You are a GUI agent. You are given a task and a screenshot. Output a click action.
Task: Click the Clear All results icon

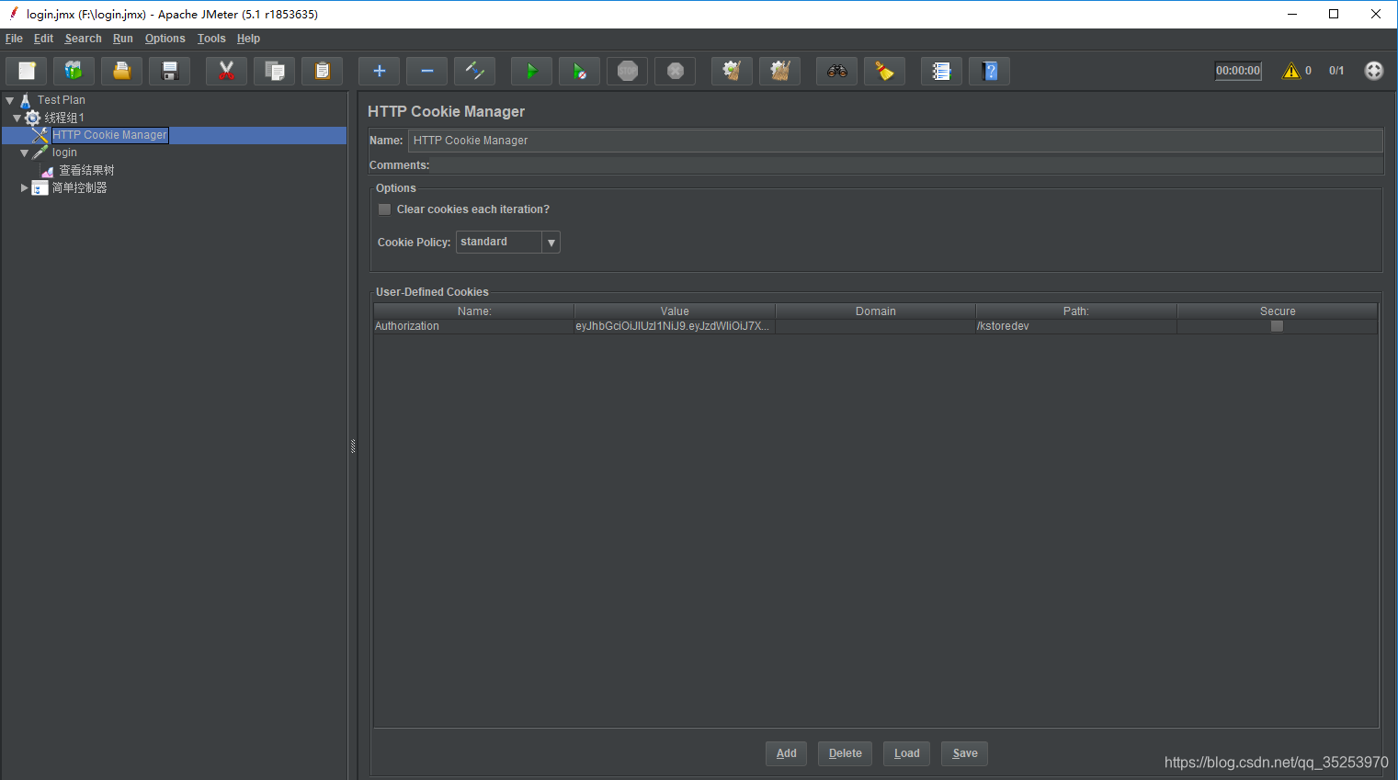779,71
